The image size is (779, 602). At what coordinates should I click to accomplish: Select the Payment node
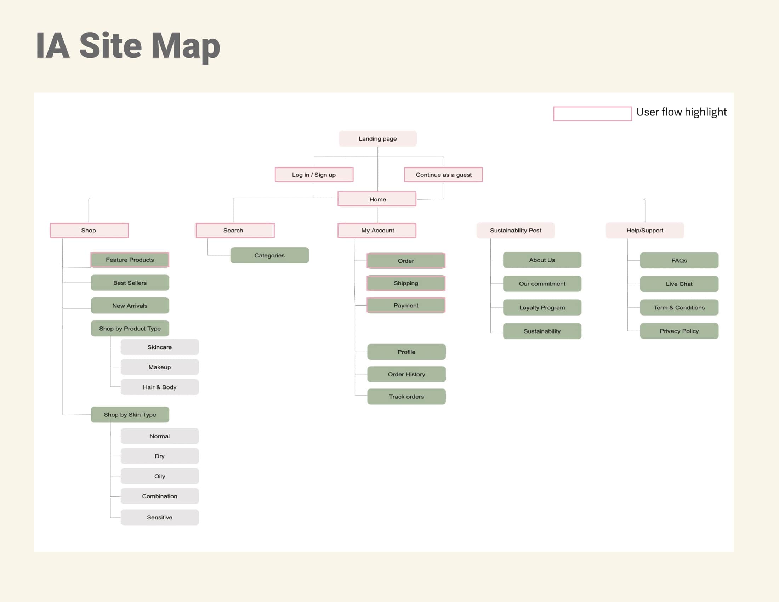tap(406, 305)
